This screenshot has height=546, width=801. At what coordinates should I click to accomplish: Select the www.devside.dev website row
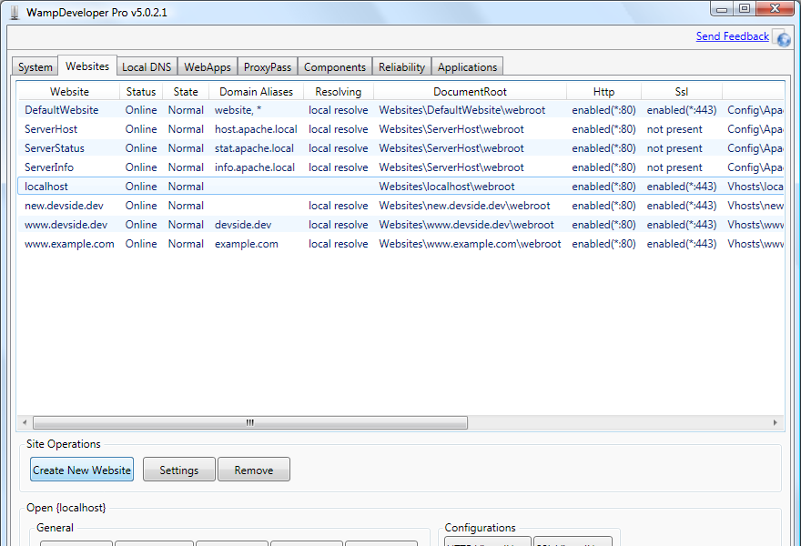coord(66,225)
